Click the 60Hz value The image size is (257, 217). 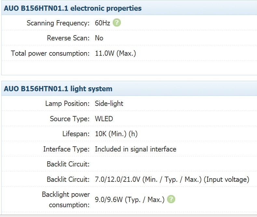coord(102,23)
